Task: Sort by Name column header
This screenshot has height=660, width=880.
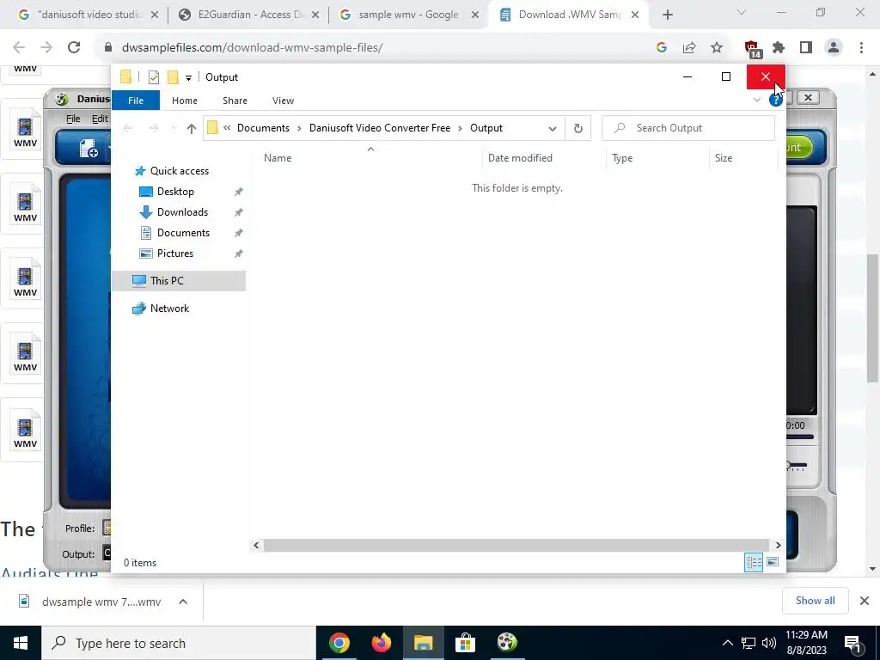Action: [x=278, y=158]
